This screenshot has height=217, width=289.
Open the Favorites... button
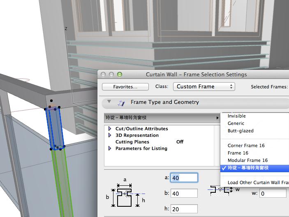[125, 87]
